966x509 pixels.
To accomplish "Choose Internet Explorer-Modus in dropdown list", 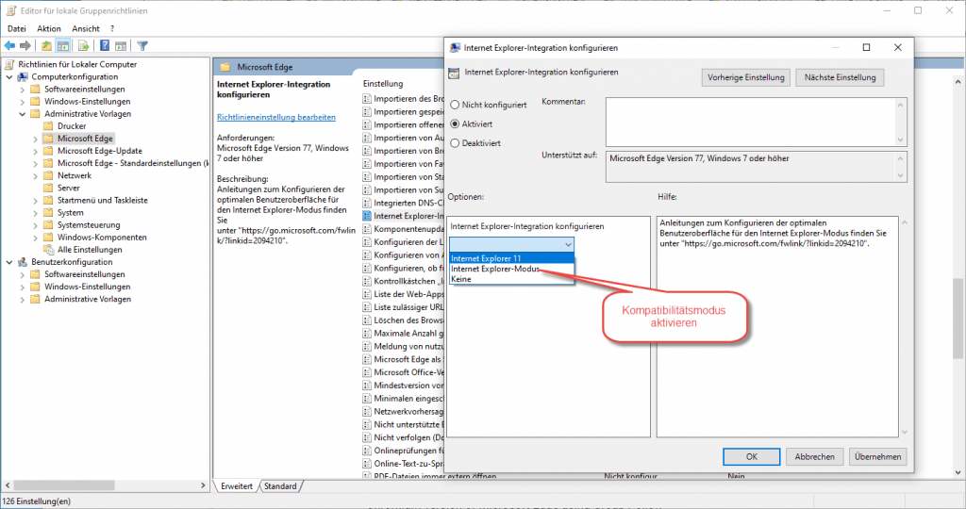I will tap(511, 269).
